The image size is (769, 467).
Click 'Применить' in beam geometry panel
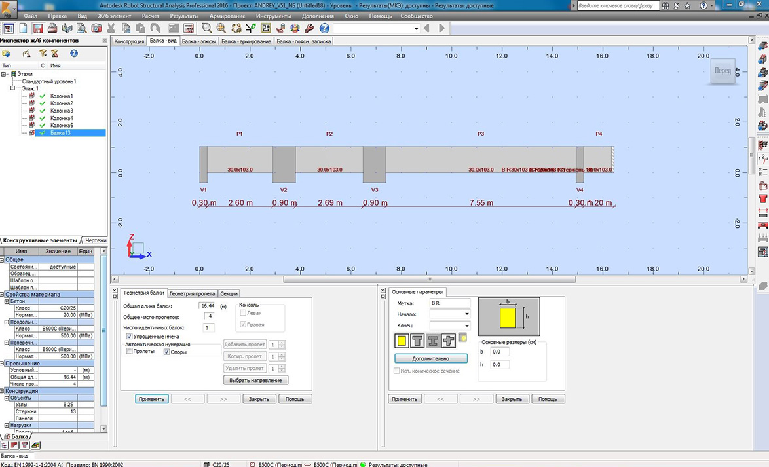(151, 399)
